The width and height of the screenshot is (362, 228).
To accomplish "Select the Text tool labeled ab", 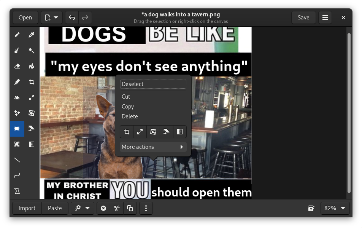I will point(17,98).
